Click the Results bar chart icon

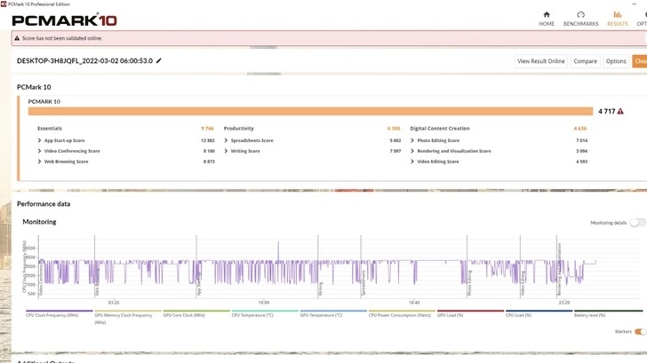[617, 15]
